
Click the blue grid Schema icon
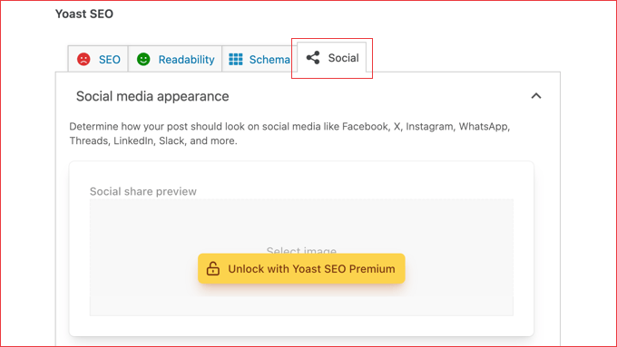pos(236,59)
